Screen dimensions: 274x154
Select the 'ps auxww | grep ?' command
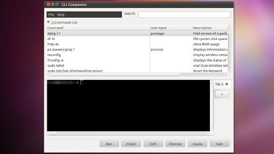tap(137, 50)
